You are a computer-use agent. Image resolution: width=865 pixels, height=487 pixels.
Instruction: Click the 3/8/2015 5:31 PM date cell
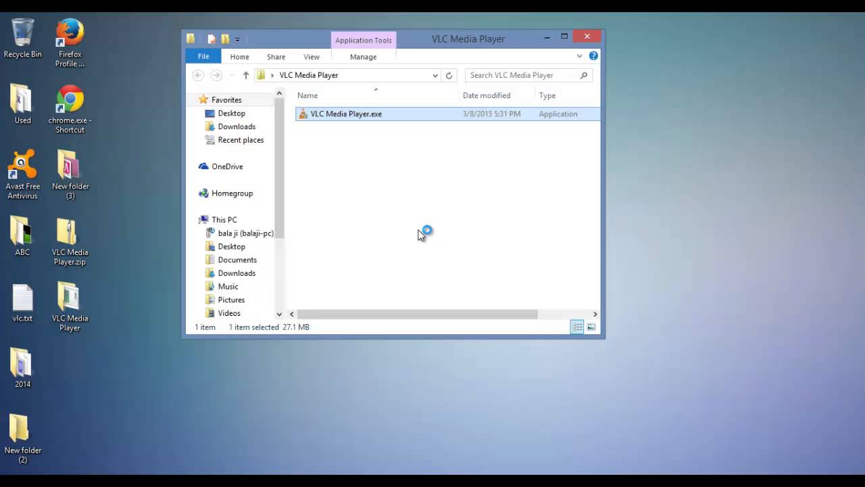coord(491,114)
